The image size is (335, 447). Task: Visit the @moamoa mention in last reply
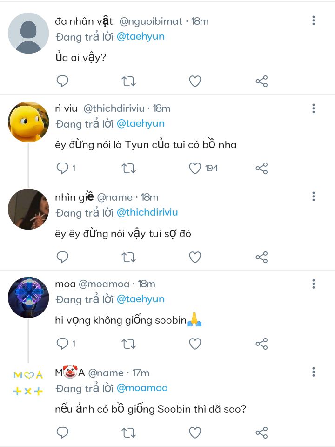point(142,388)
